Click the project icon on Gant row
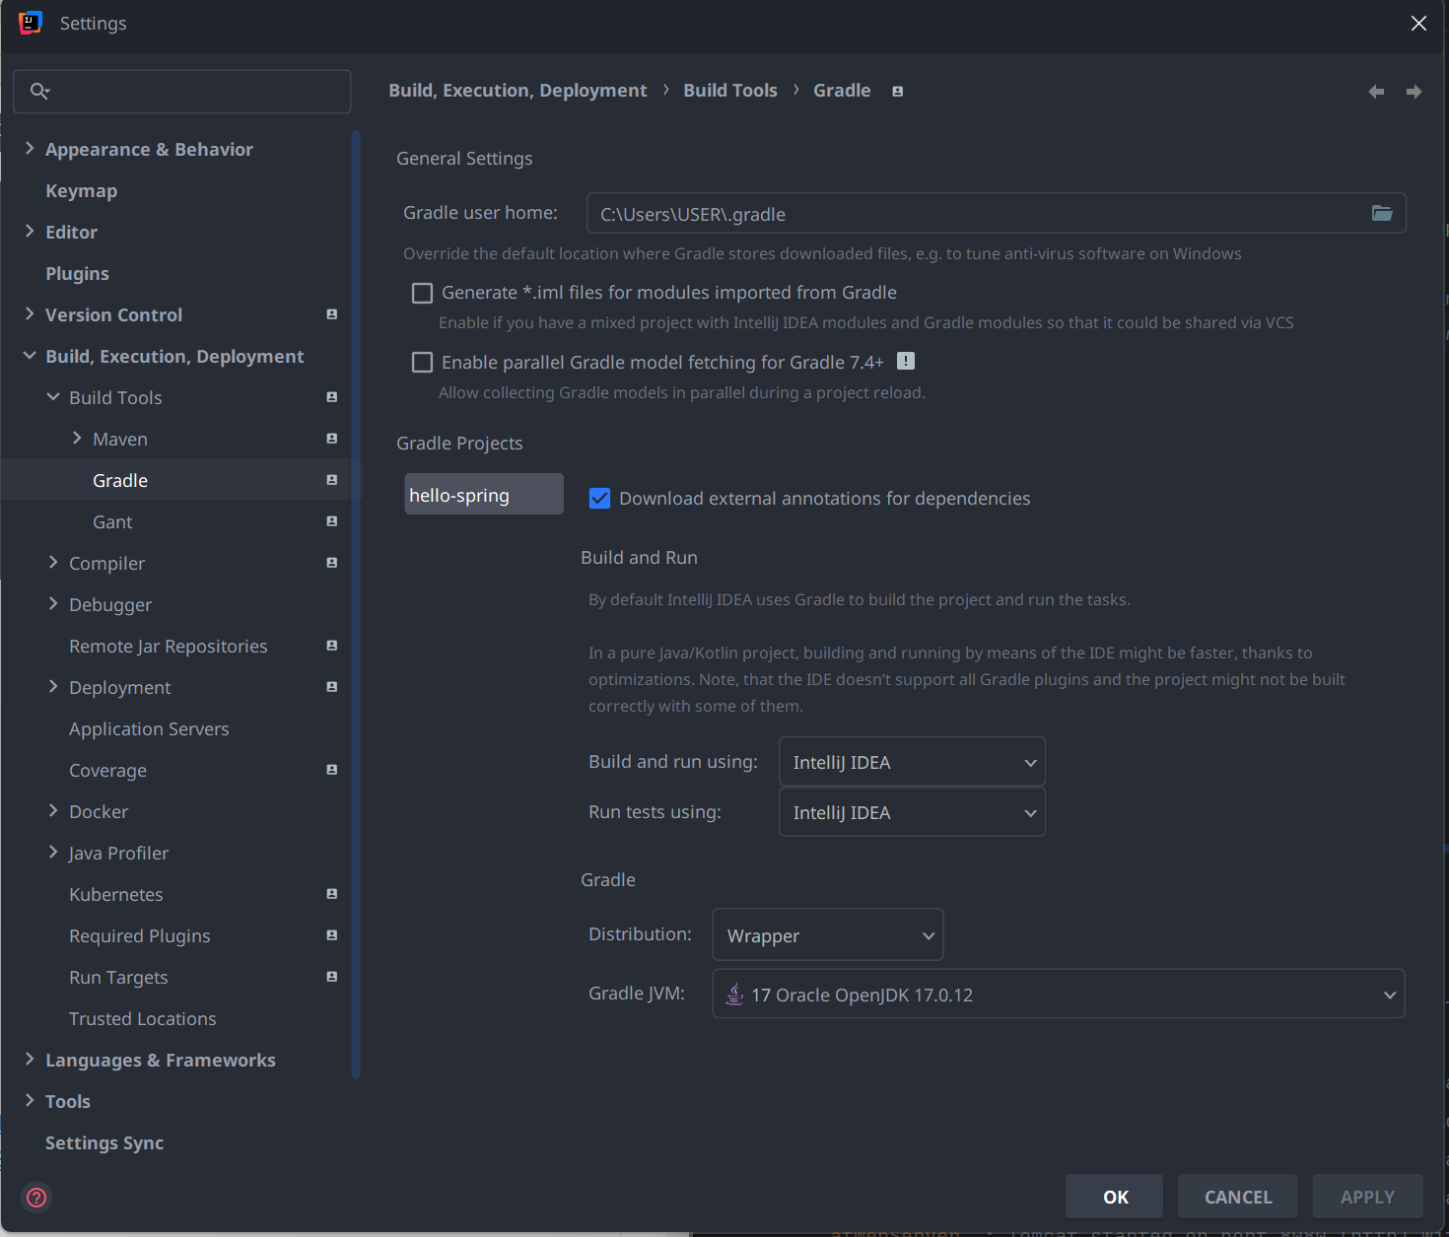Screen dimensions: 1449x1237 coord(332,521)
